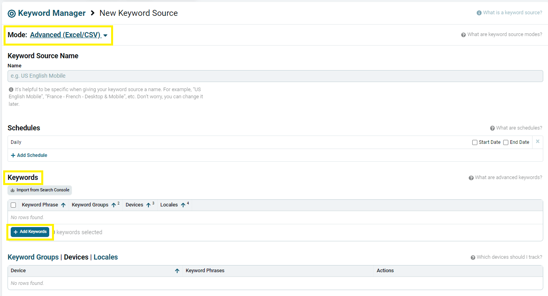
Task: Click the Add Keywords button
Action: coord(30,232)
